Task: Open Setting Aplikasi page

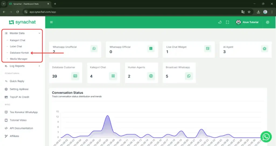Action: pyautogui.click(x=19, y=89)
